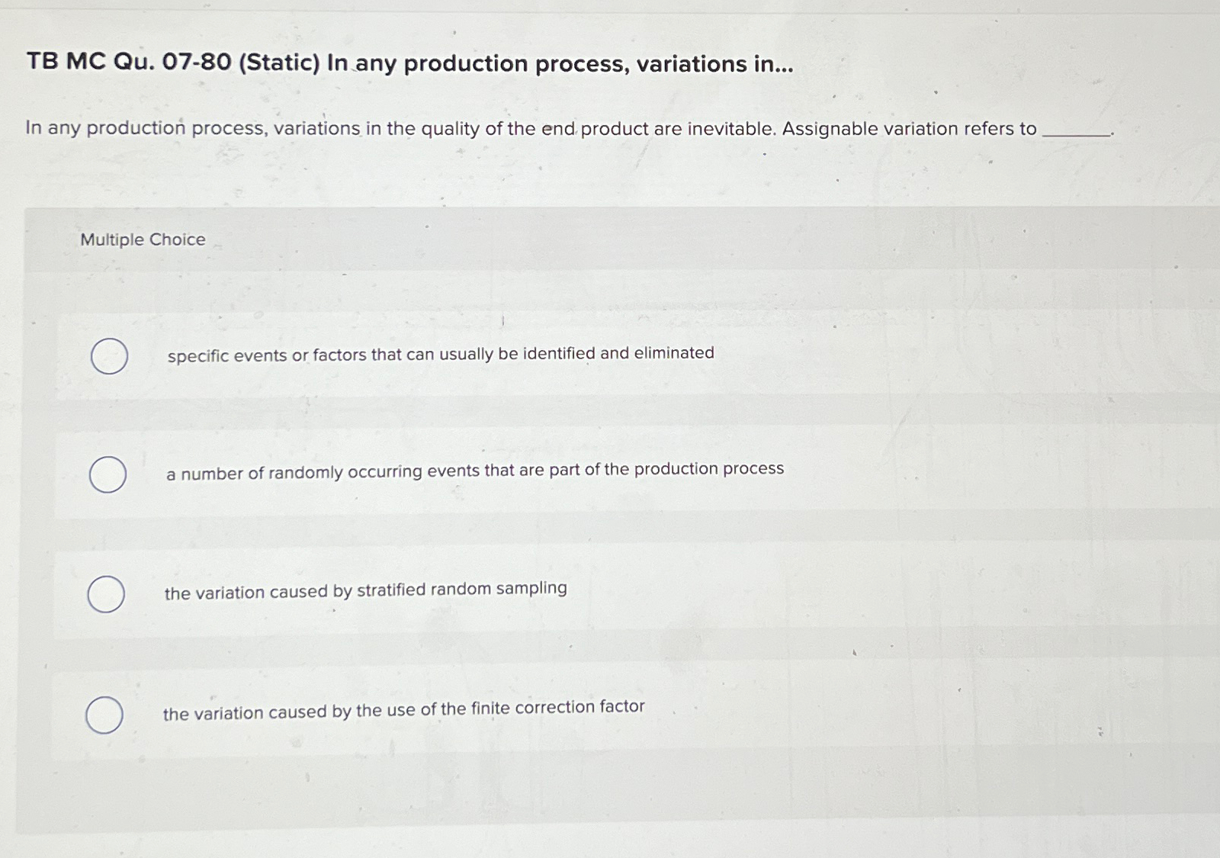Click the 'finite correction factor' answer text
The height and width of the screenshot is (858, 1220).
click(x=403, y=708)
